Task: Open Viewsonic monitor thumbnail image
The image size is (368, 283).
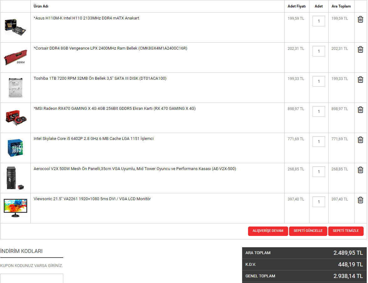Action: pos(15,208)
